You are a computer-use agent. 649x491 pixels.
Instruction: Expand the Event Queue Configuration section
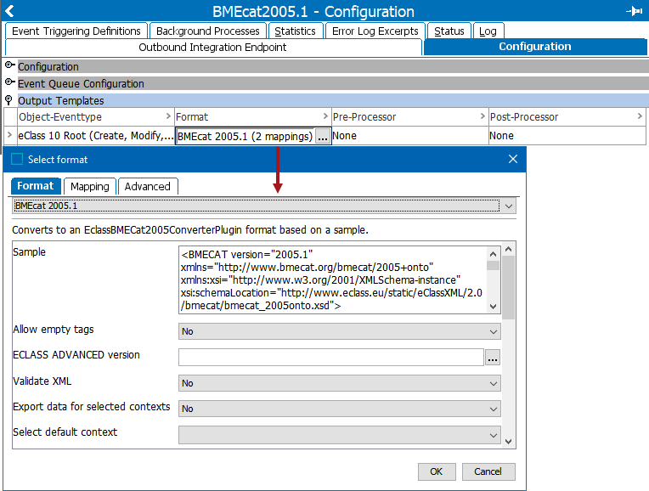click(9, 83)
